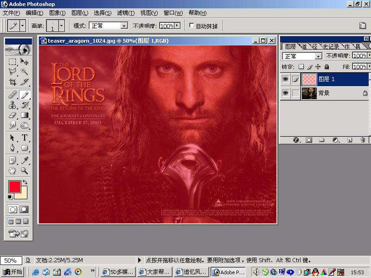Image resolution: width=371 pixels, height=278 pixels.
Task: Switch to 追忆风 taskbar window
Action: 191,272
